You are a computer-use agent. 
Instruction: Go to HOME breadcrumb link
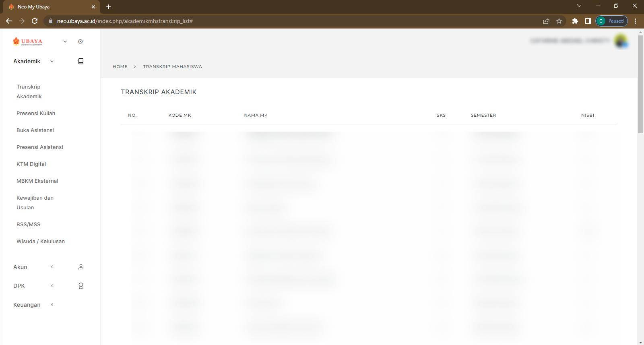pos(120,66)
